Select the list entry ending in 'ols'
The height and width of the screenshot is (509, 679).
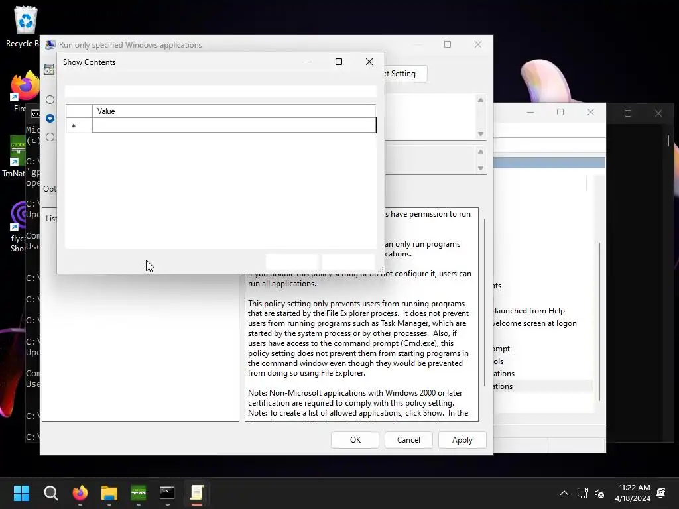click(499, 361)
